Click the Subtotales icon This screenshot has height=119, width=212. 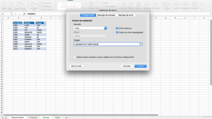[x=195, y=4]
